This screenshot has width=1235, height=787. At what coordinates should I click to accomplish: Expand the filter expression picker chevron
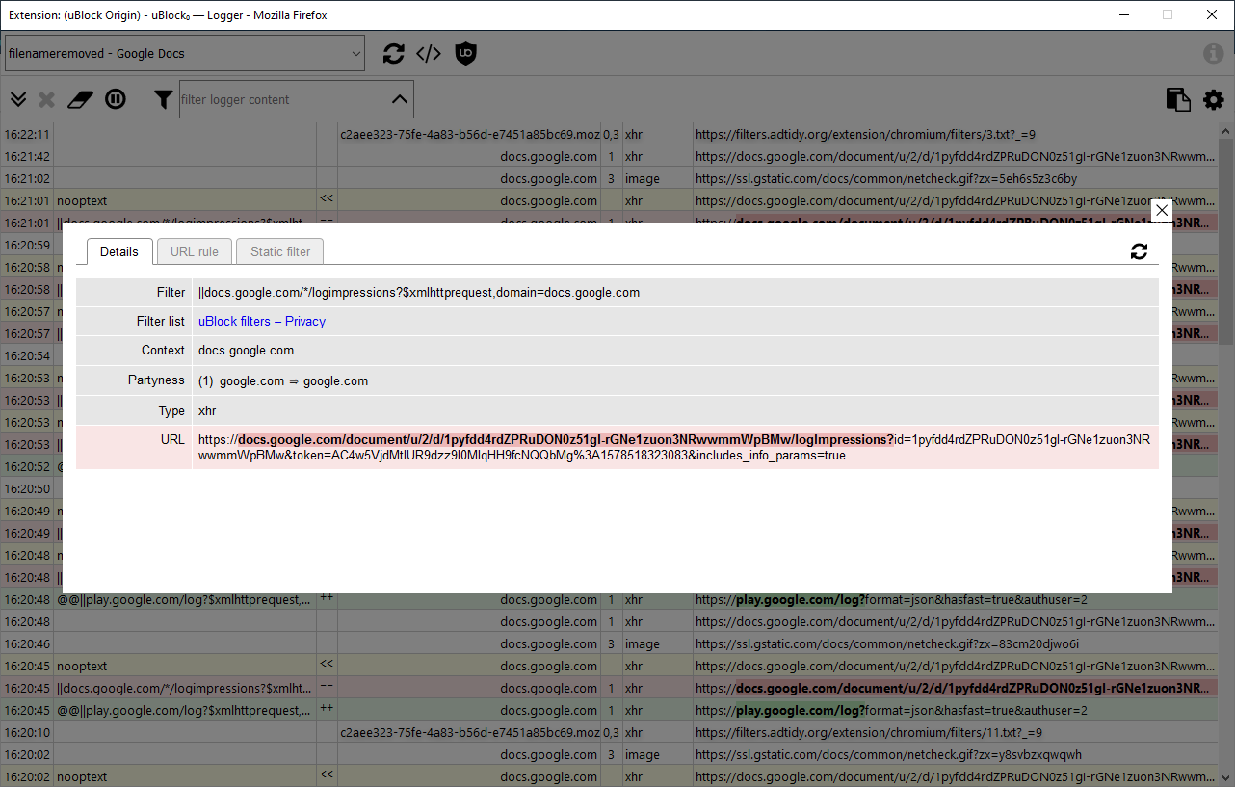click(399, 99)
